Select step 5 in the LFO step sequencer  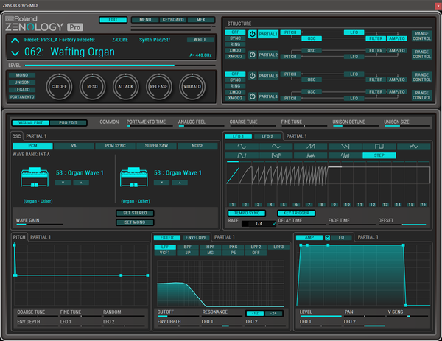(x=284, y=205)
